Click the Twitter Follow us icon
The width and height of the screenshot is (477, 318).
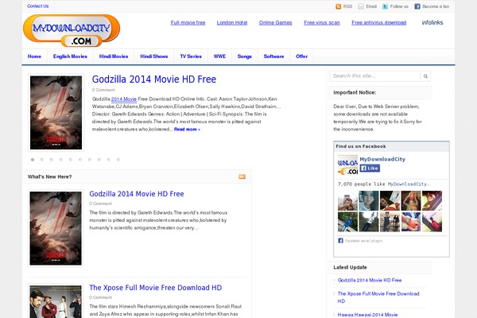[x=385, y=6]
